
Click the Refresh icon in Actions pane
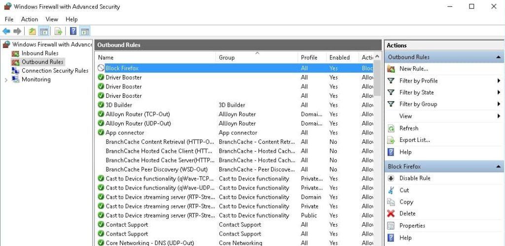pos(391,128)
